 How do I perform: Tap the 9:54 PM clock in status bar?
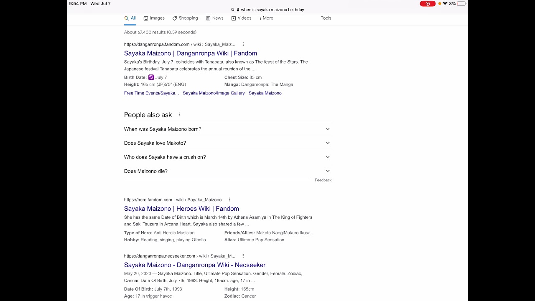point(78,4)
